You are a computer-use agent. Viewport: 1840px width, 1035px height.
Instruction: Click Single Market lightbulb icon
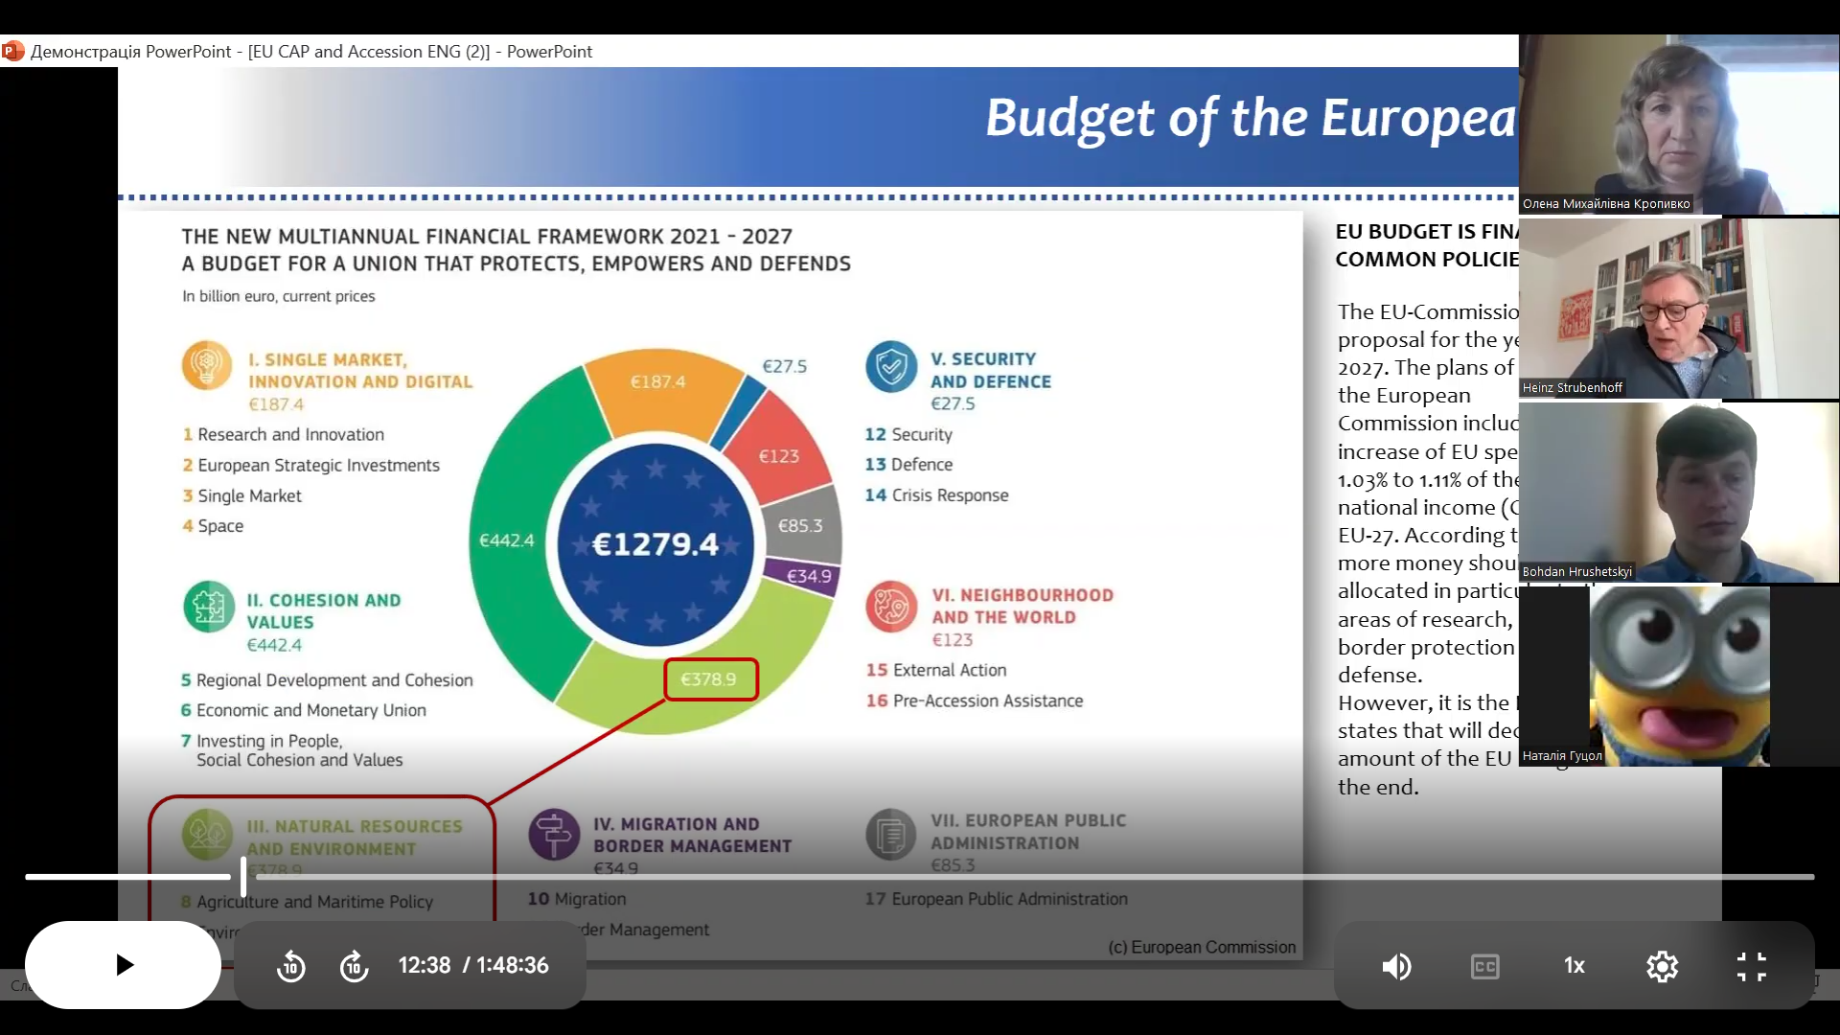[x=207, y=365]
